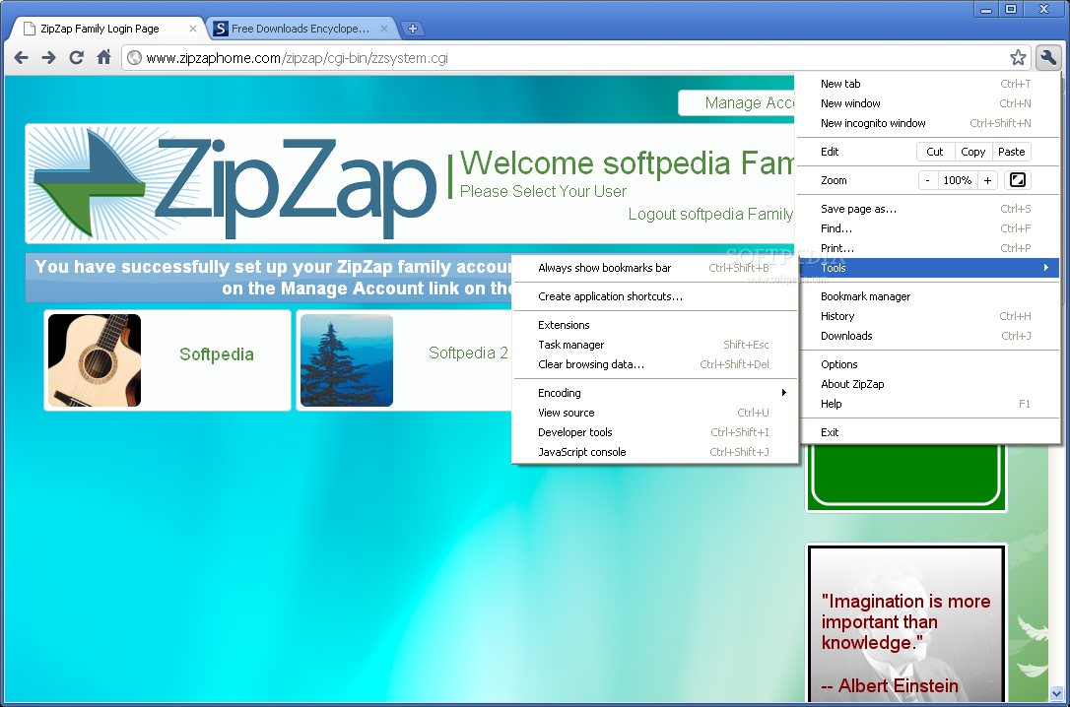Open JavaScript console
The image size is (1070, 707).
tap(655, 452)
